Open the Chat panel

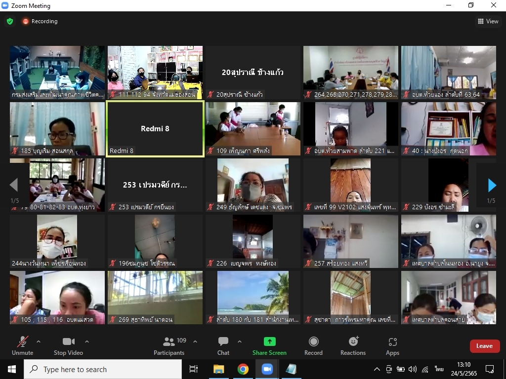pyautogui.click(x=223, y=345)
